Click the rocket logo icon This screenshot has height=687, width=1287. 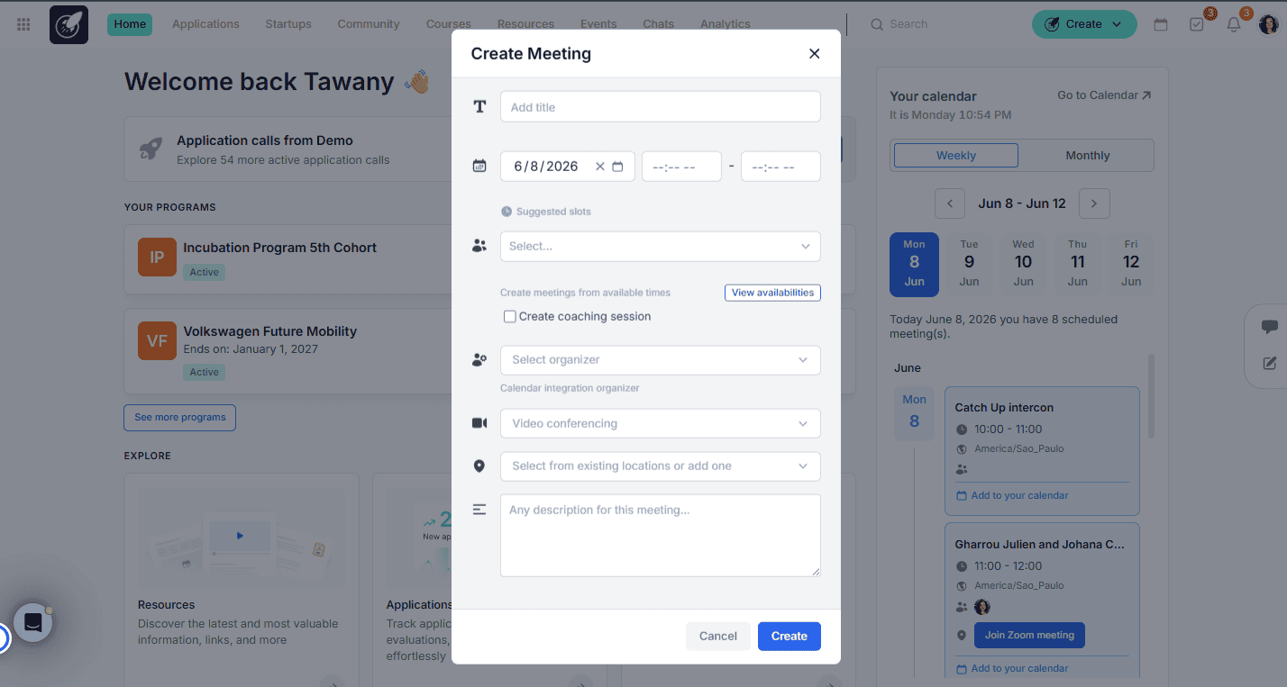point(68,24)
